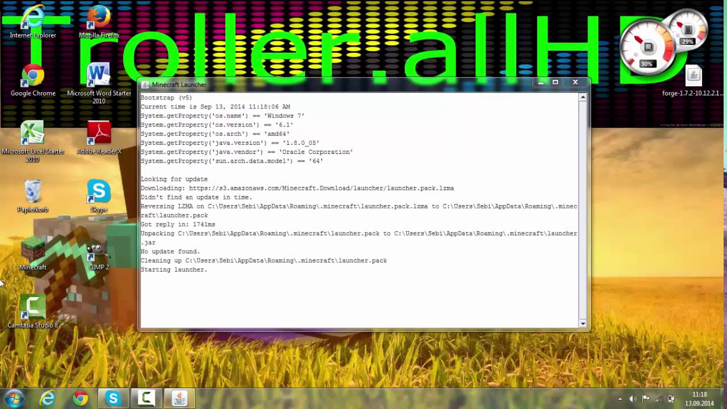Click the 'Got reply in: 1741ms' line
Screen dimensions: 727x409
click(x=177, y=224)
